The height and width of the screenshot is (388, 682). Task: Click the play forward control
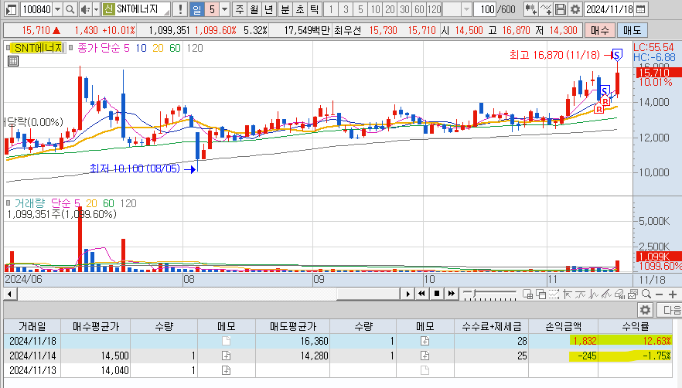click(x=407, y=294)
